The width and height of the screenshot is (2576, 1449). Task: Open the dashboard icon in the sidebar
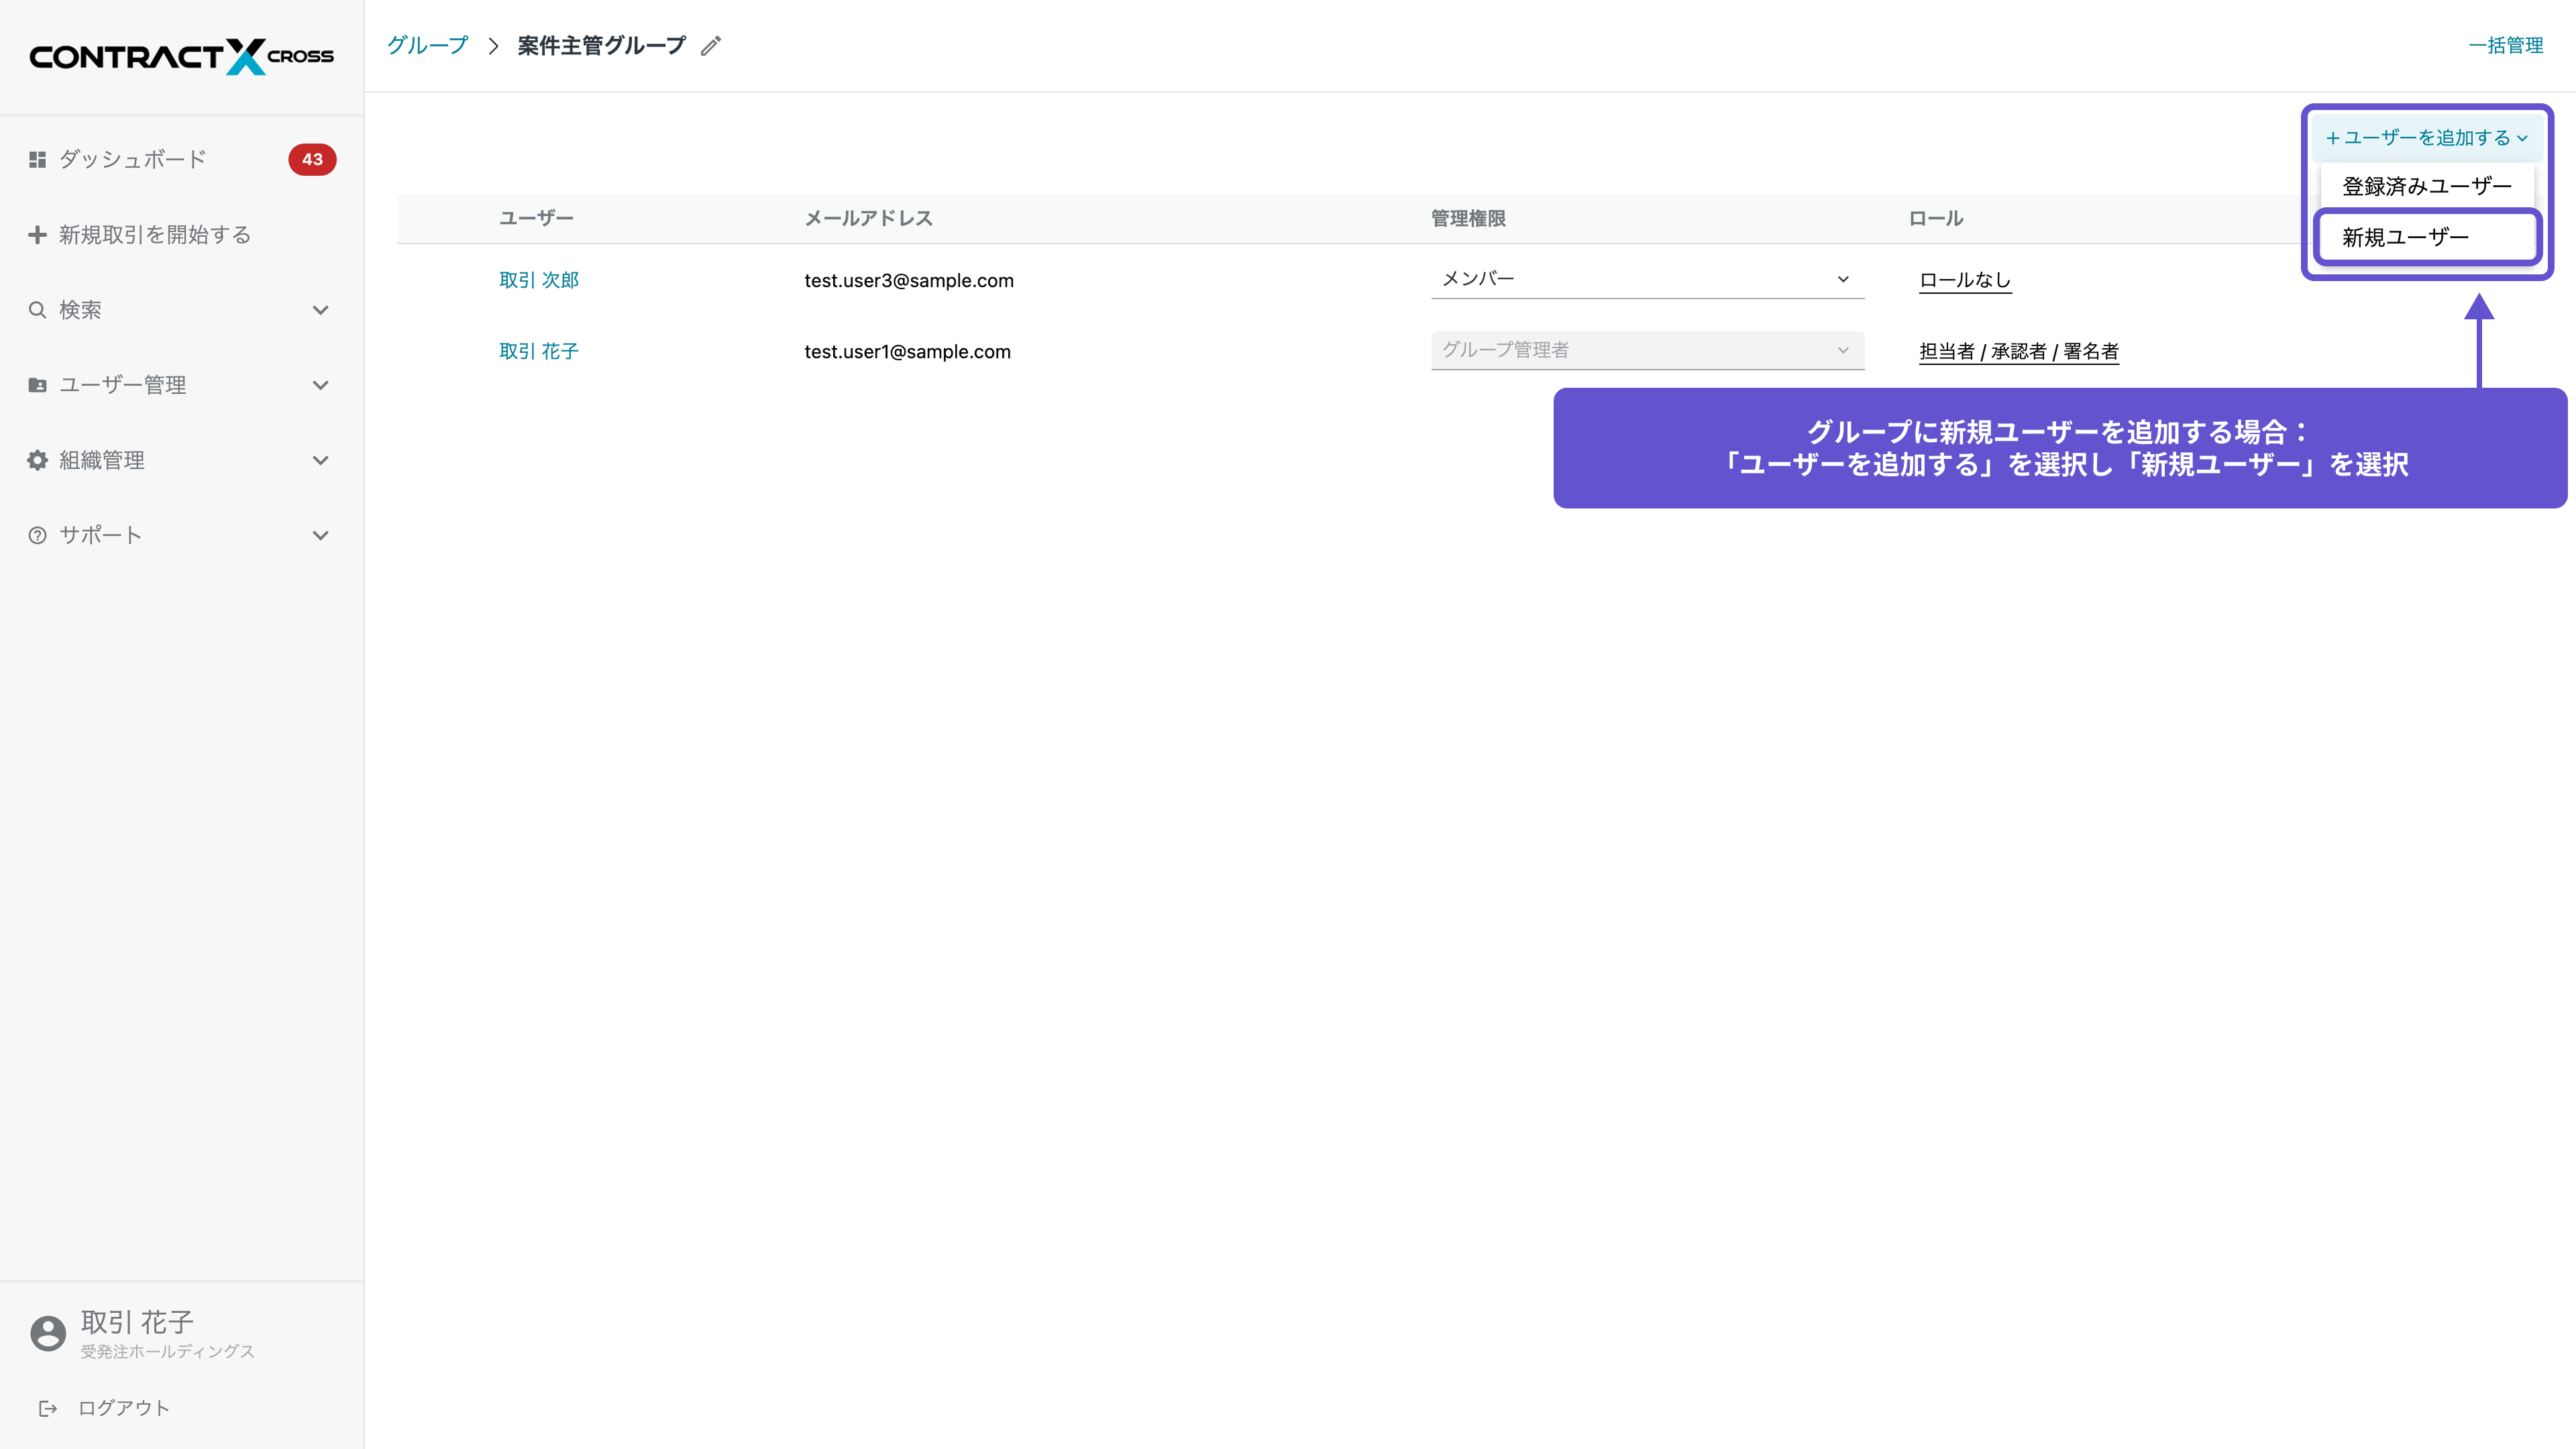(x=37, y=159)
